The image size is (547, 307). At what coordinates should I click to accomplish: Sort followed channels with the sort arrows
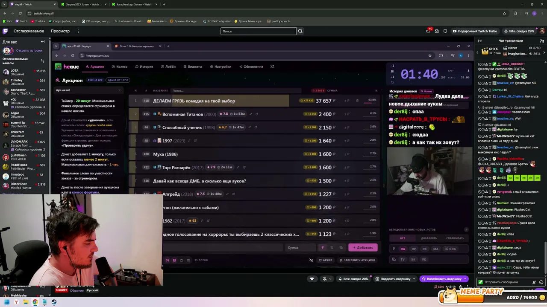tap(42, 61)
